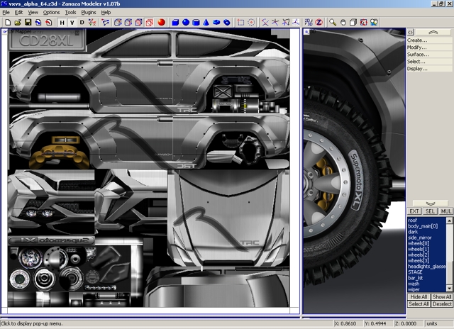Toggle the H axis constraint button
Viewport: 454px width, 329px height.
click(62, 23)
